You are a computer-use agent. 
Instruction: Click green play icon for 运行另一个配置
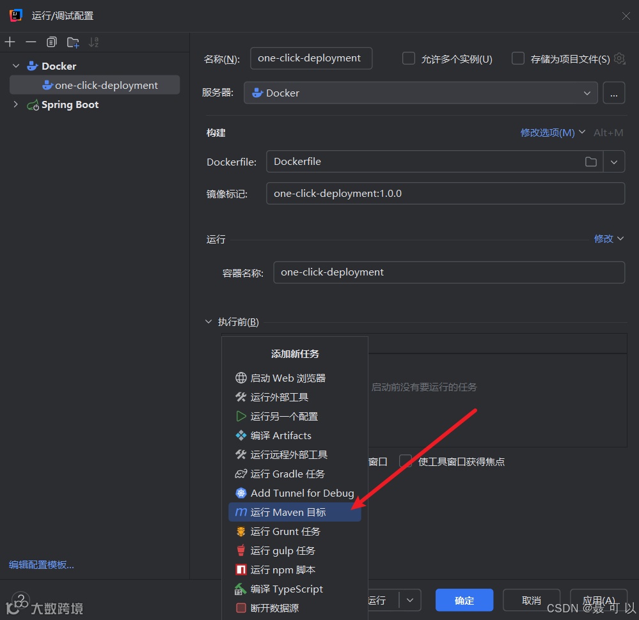241,416
